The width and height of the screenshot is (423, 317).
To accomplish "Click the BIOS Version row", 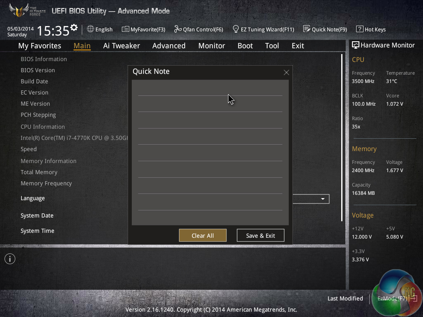I will pos(38,70).
